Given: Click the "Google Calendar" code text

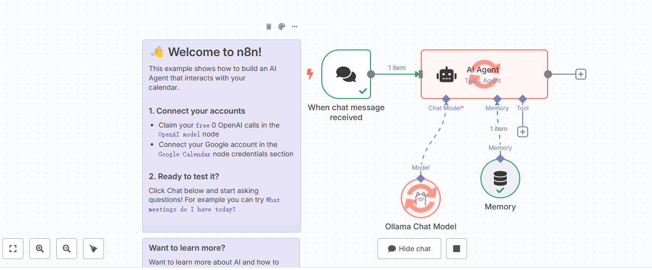Looking at the screenshot, I should coord(185,154).
